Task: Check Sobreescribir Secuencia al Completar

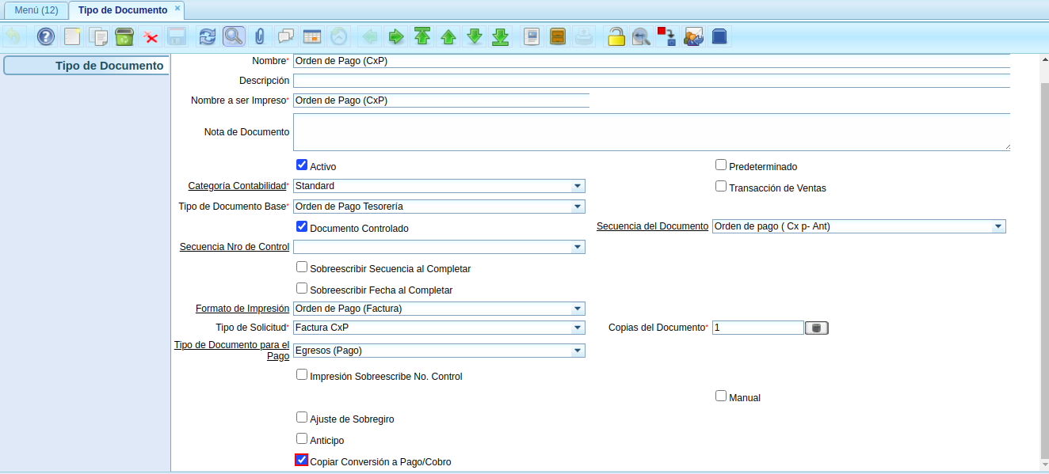Action: [302, 267]
